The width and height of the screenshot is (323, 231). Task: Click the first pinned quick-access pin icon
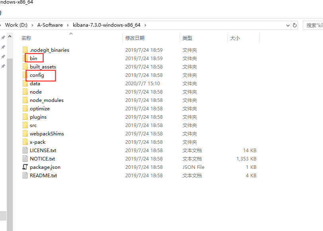3,37
